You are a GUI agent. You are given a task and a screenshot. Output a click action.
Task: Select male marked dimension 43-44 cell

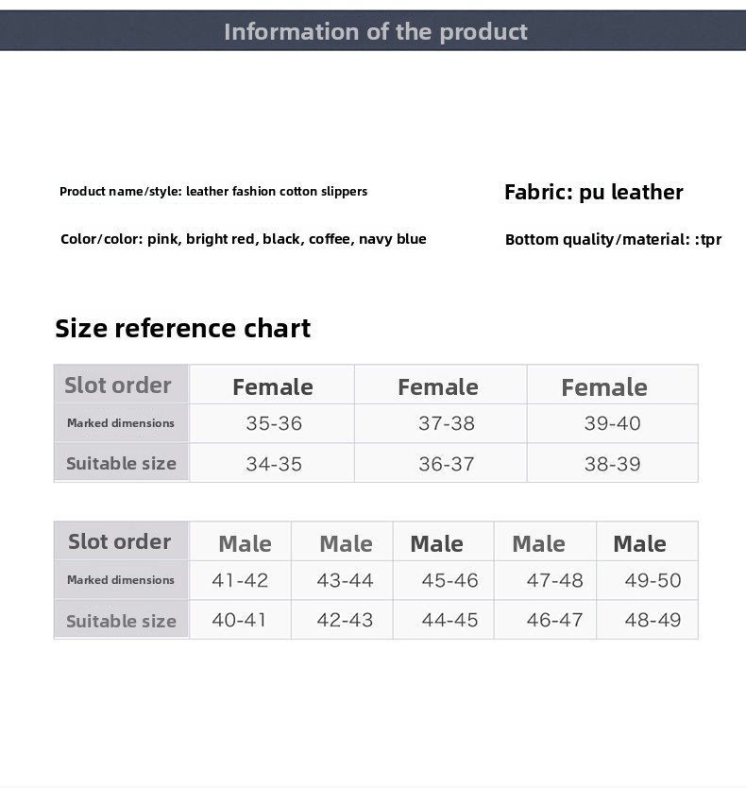point(342,580)
